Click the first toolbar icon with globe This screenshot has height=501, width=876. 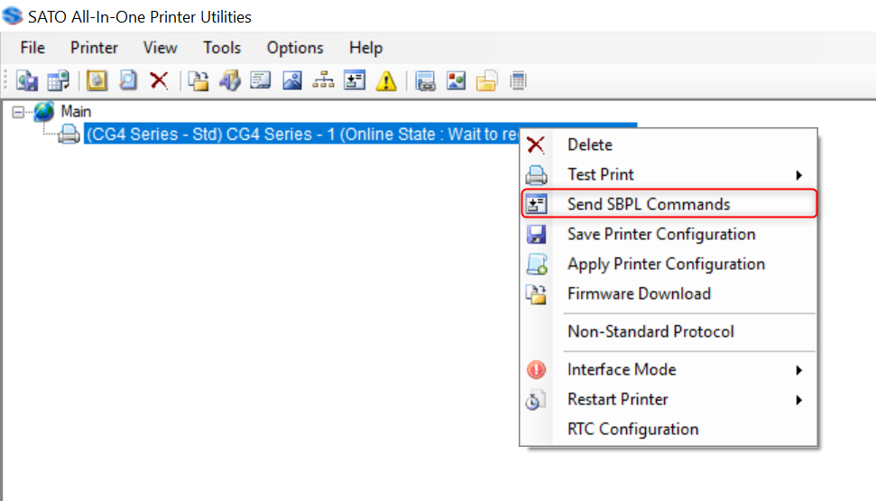click(27, 81)
